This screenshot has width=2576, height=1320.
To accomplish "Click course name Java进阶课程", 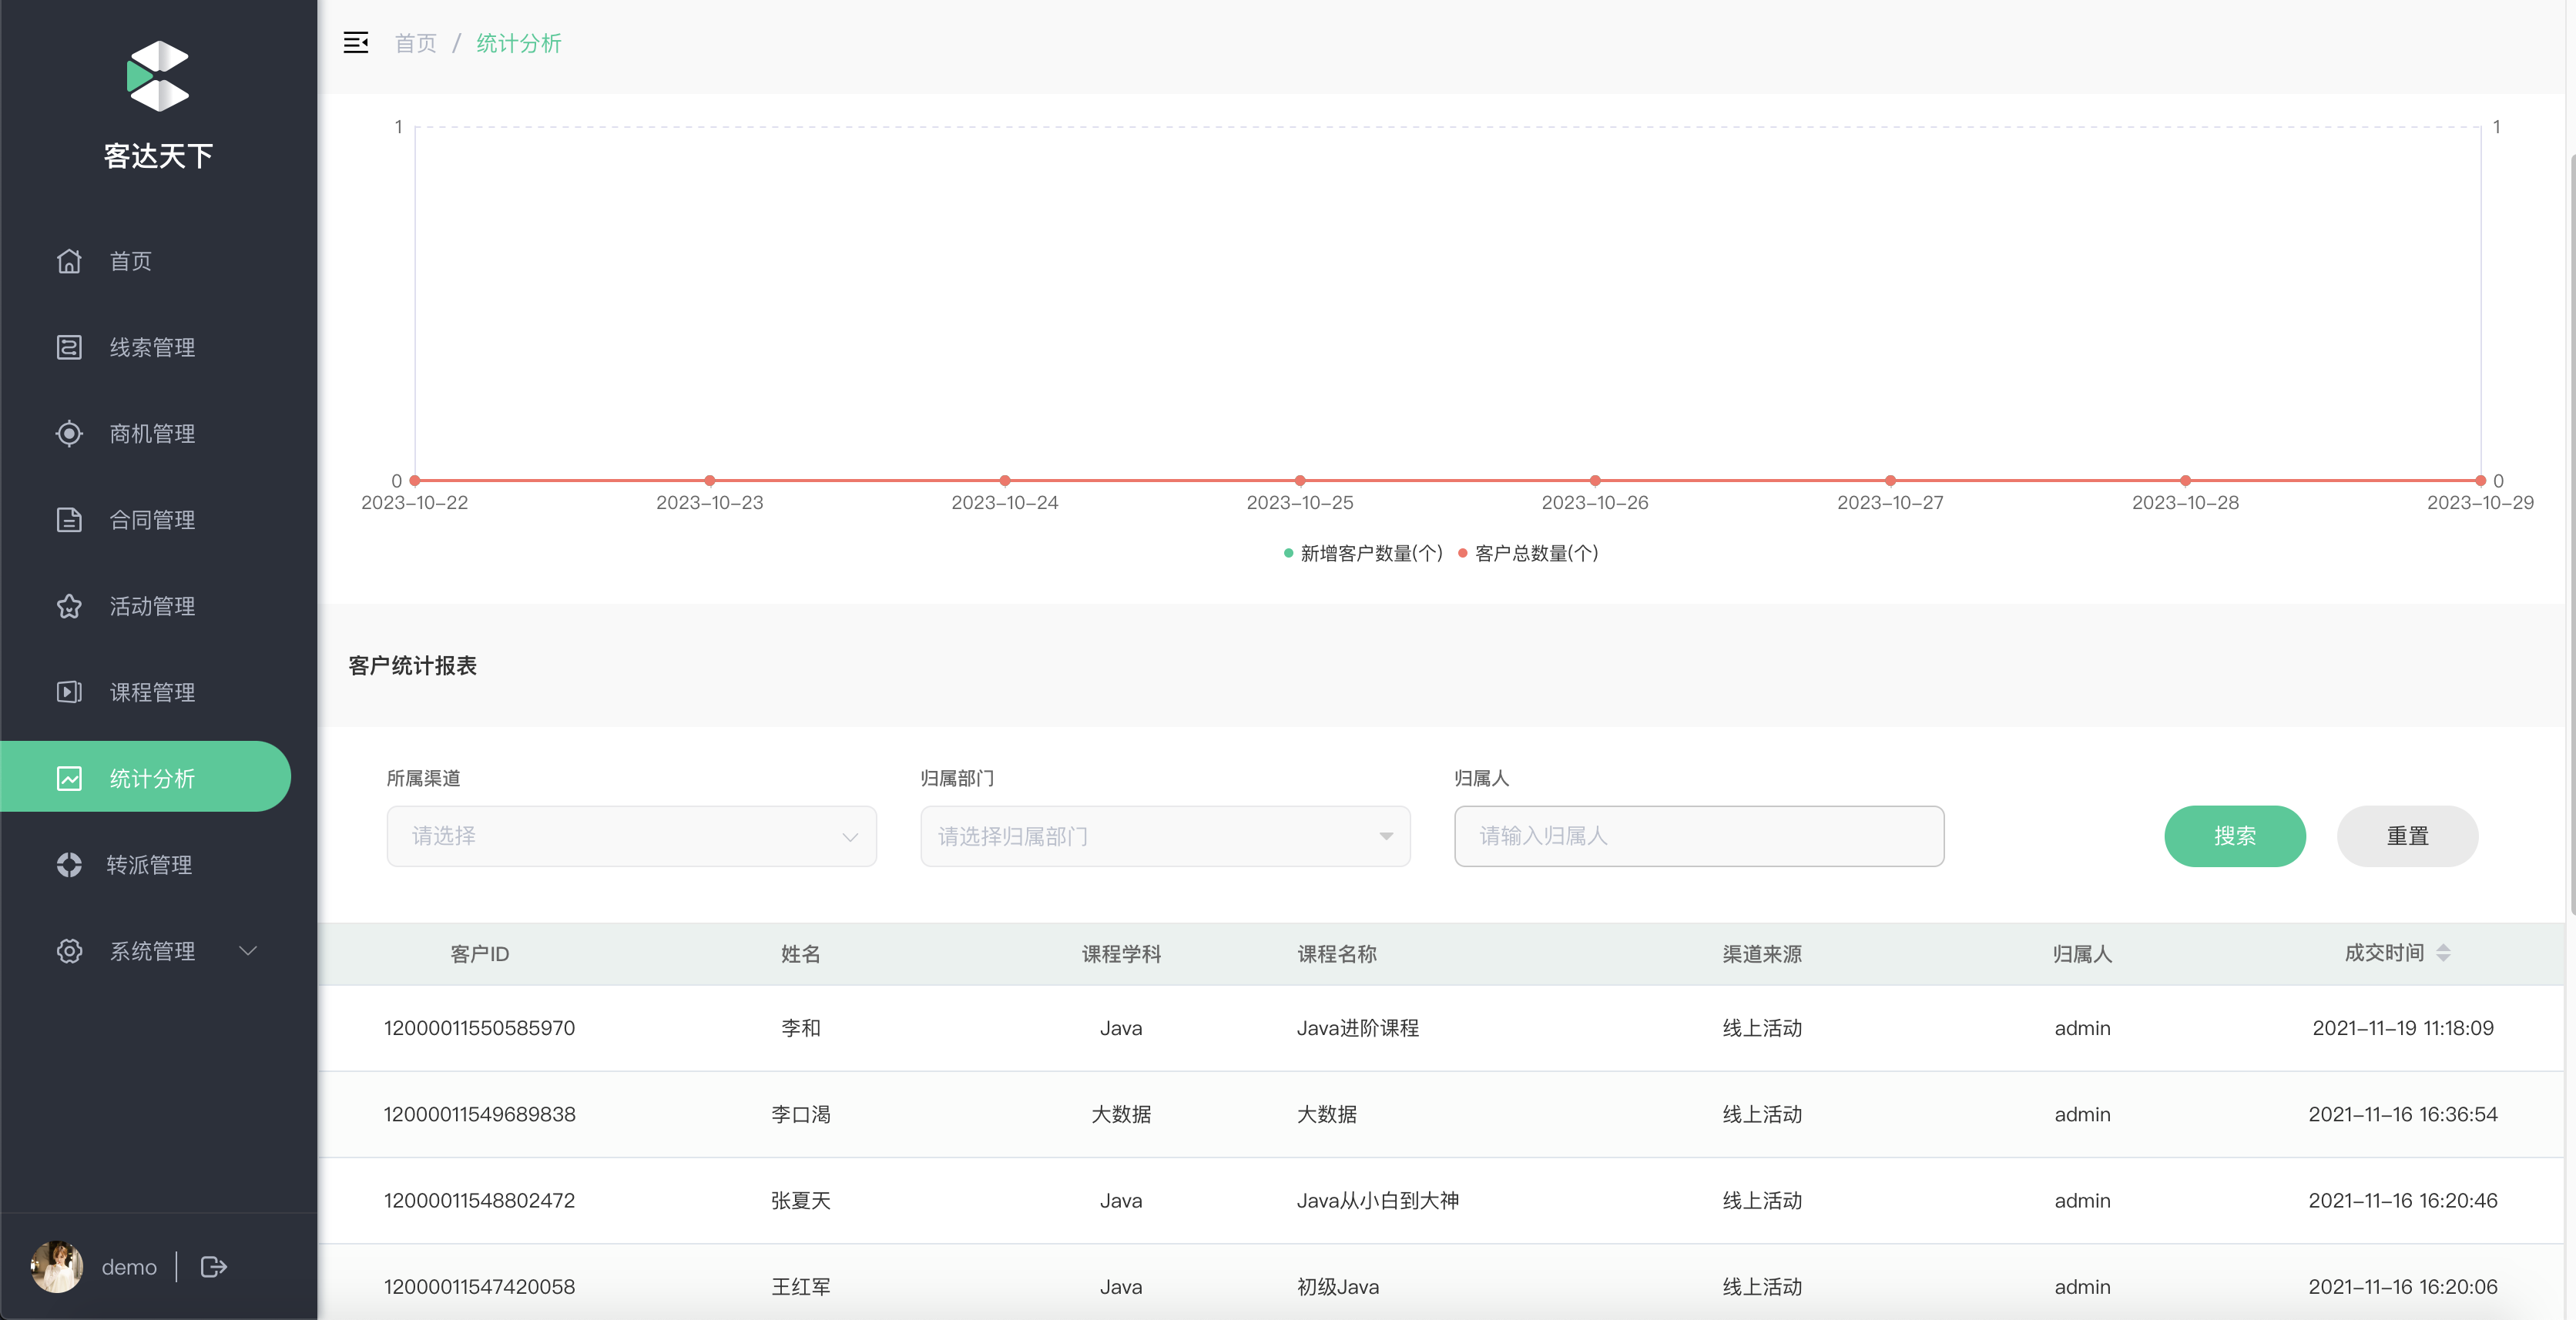I will coord(1358,1028).
